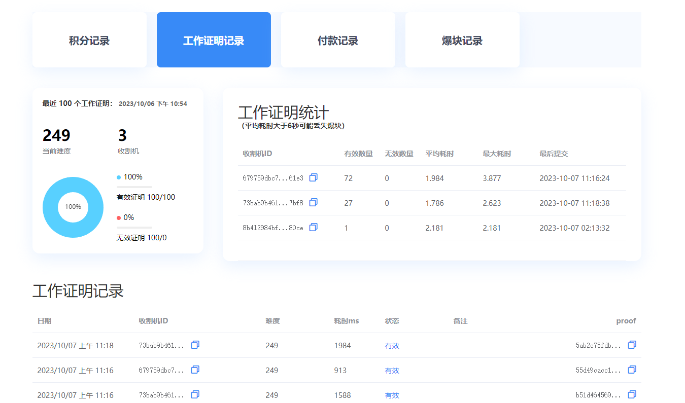Click 有效 status in the 913 ms row
Image resolution: width=685 pixels, height=403 pixels.
click(x=392, y=371)
